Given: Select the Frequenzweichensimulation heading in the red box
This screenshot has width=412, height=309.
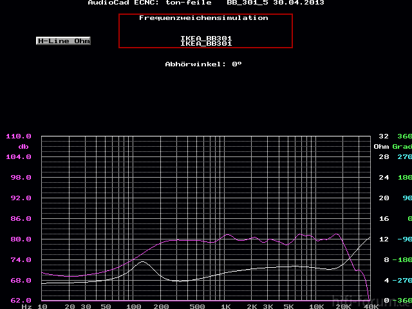Looking at the screenshot, I should coord(203,18).
